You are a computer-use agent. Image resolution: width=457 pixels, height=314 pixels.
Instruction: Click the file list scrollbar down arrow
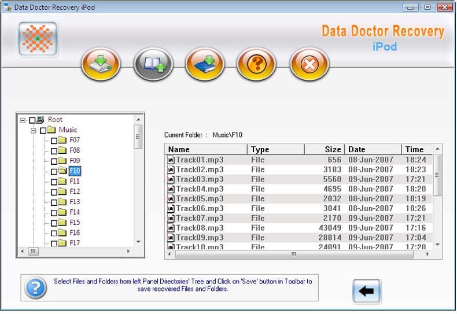(437, 245)
